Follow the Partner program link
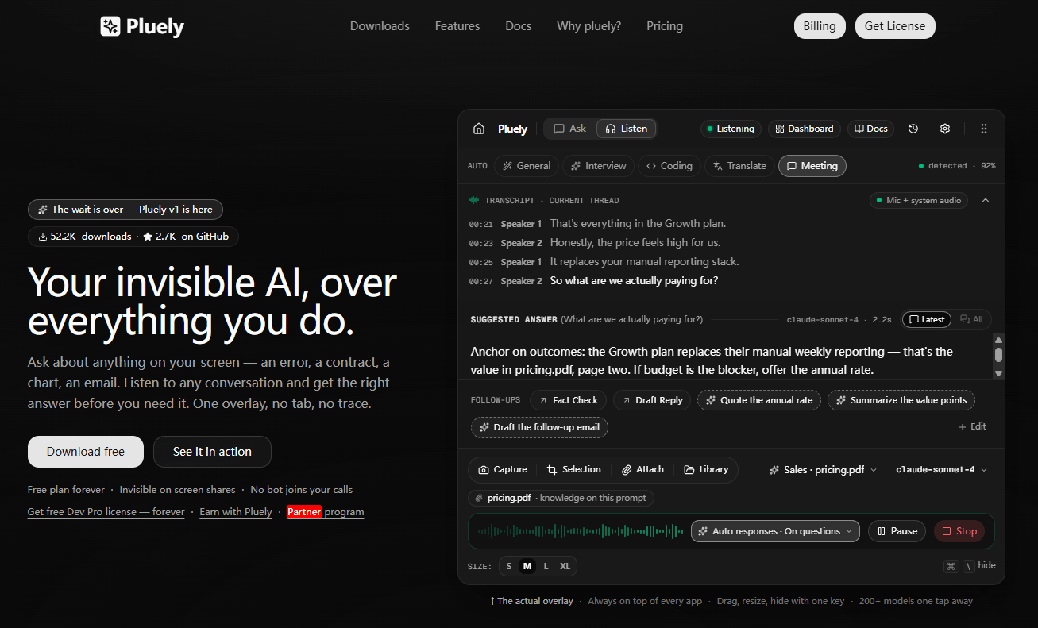This screenshot has width=1038, height=628. (x=326, y=512)
